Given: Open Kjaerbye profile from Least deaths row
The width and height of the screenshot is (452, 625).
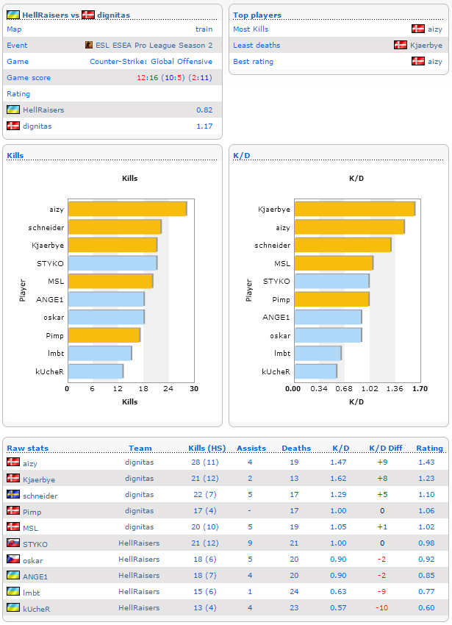Looking at the screenshot, I should tap(426, 46).
